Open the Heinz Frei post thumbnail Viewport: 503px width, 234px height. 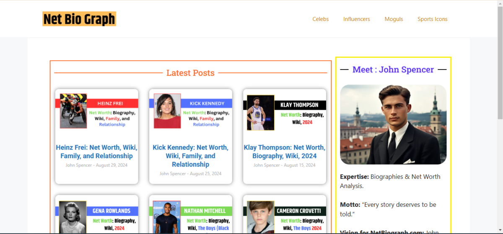[97, 112]
